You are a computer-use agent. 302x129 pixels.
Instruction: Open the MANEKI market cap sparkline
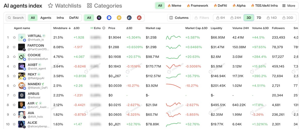pos(173,86)
